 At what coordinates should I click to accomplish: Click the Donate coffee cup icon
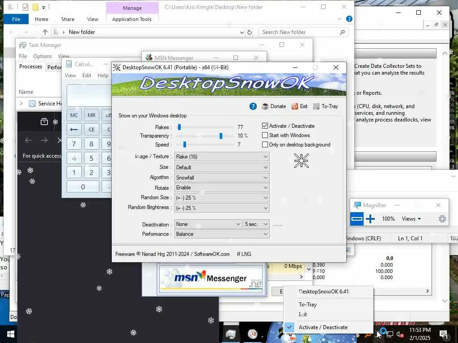point(265,106)
